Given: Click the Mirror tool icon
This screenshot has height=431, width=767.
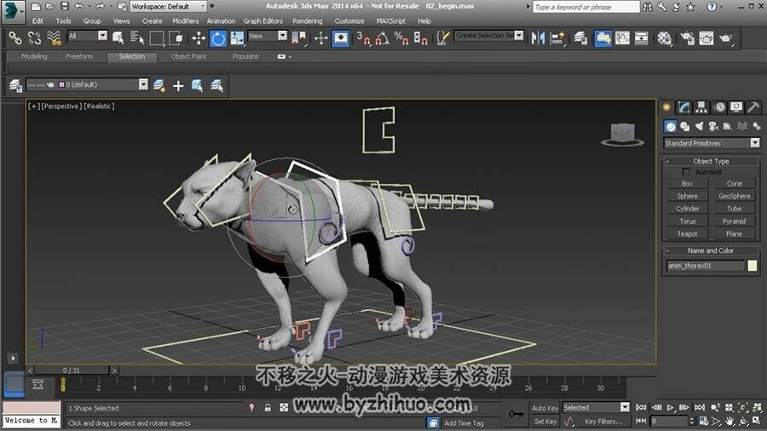Looking at the screenshot, I should pyautogui.click(x=538, y=37).
